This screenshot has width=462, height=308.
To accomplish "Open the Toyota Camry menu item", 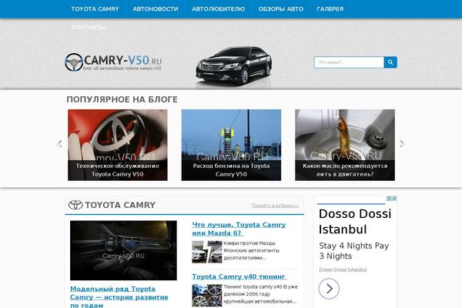I will pyautogui.click(x=95, y=9).
